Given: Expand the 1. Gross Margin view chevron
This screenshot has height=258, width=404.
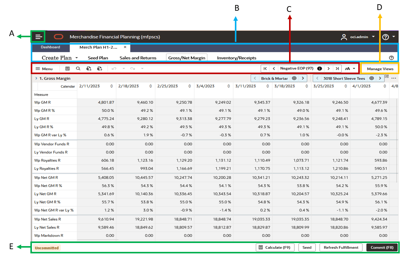Looking at the screenshot, I should [x=36, y=78].
